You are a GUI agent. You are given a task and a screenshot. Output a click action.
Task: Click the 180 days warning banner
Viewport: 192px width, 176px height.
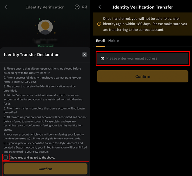(143, 24)
